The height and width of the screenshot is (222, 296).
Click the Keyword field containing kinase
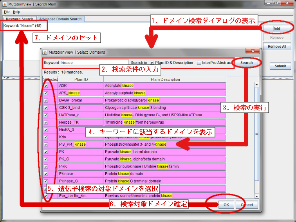click(x=94, y=63)
